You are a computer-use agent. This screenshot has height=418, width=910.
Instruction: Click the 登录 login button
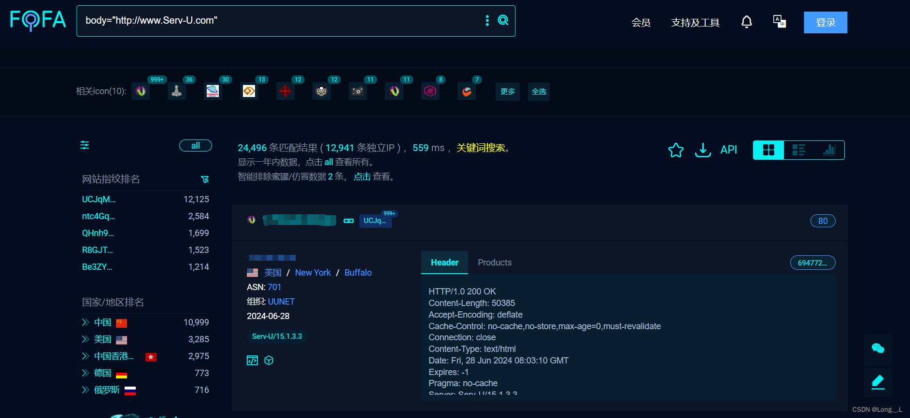click(825, 23)
